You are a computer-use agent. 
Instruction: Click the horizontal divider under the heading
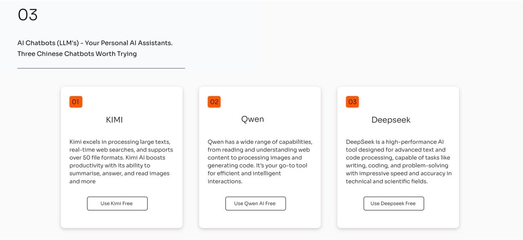(x=101, y=68)
